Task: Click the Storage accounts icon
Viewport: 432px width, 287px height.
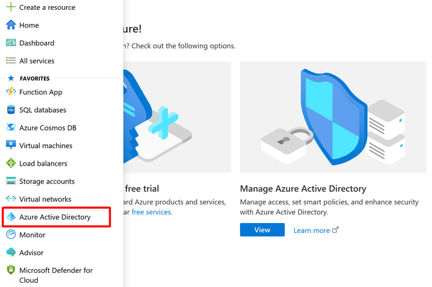Action: click(x=10, y=182)
